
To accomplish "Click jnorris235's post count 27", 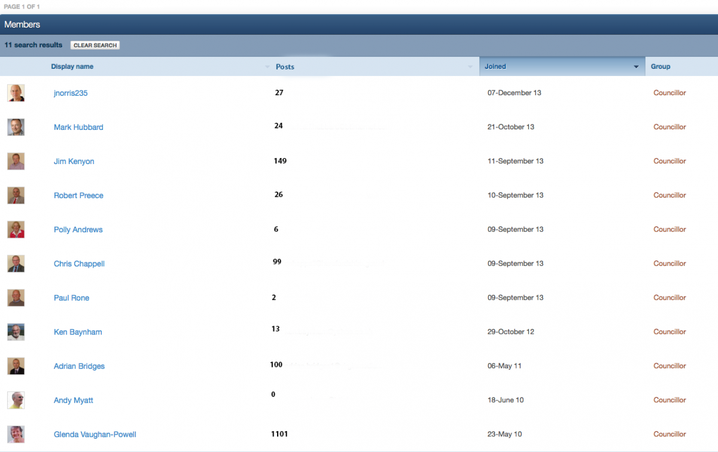I will click(x=279, y=93).
